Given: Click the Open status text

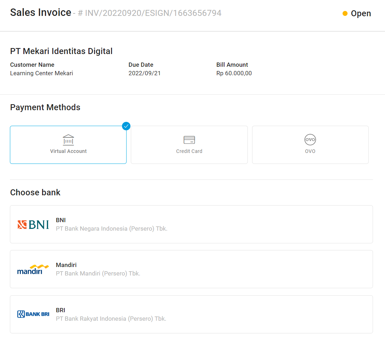Looking at the screenshot, I should (x=361, y=13).
